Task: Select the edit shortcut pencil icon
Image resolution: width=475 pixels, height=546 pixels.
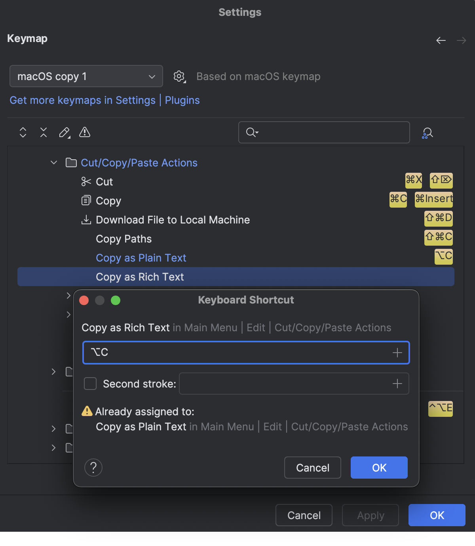Action: [64, 132]
